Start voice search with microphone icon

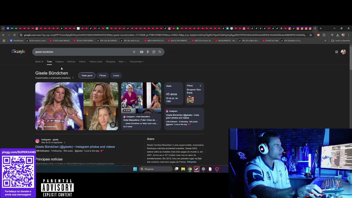(x=148, y=52)
